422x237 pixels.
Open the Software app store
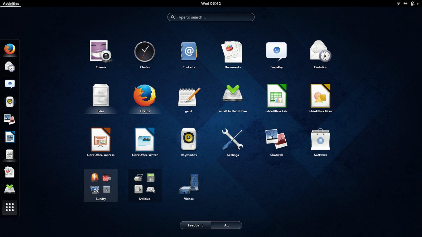click(320, 140)
